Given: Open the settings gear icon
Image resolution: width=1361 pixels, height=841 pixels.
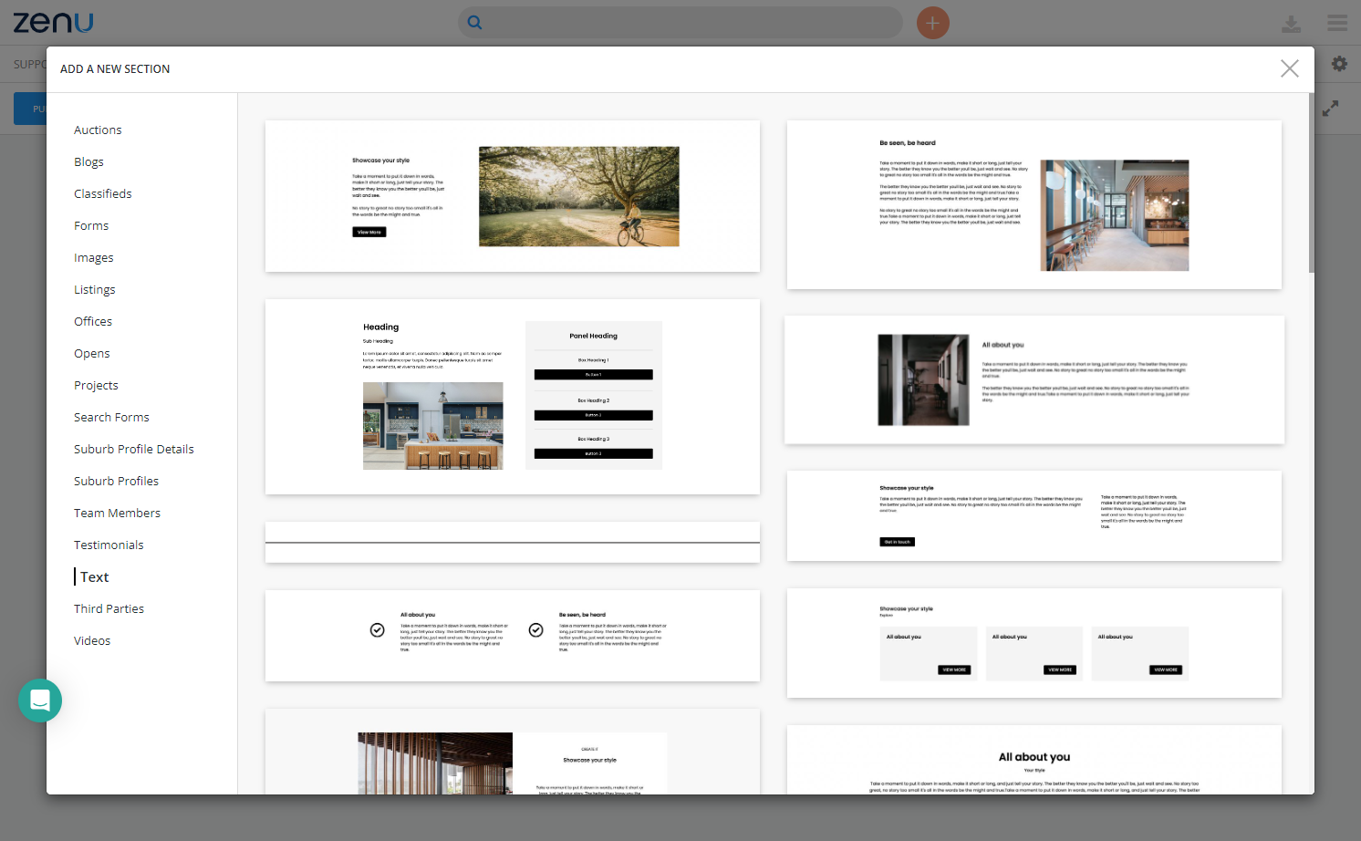Looking at the screenshot, I should click(1339, 64).
